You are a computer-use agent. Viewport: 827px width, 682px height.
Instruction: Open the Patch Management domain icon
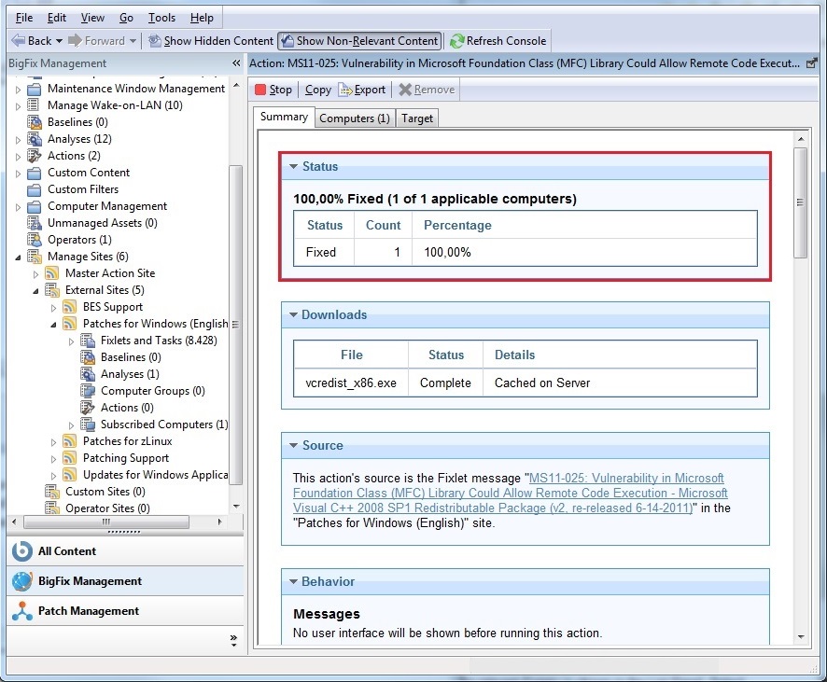point(21,611)
